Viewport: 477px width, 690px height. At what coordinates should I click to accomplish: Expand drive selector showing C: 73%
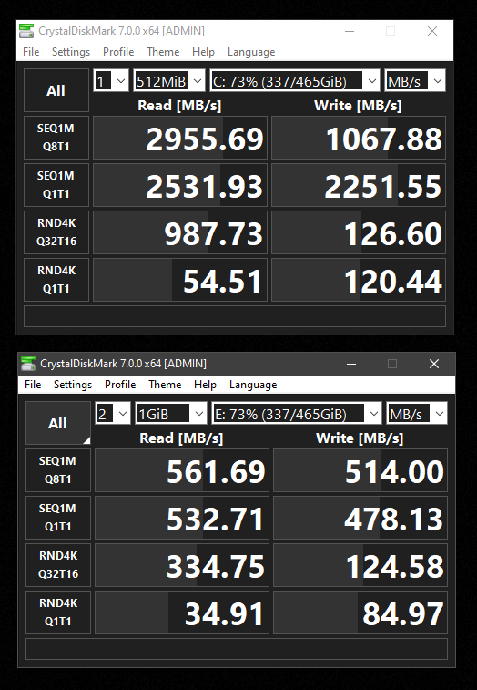coord(295,81)
